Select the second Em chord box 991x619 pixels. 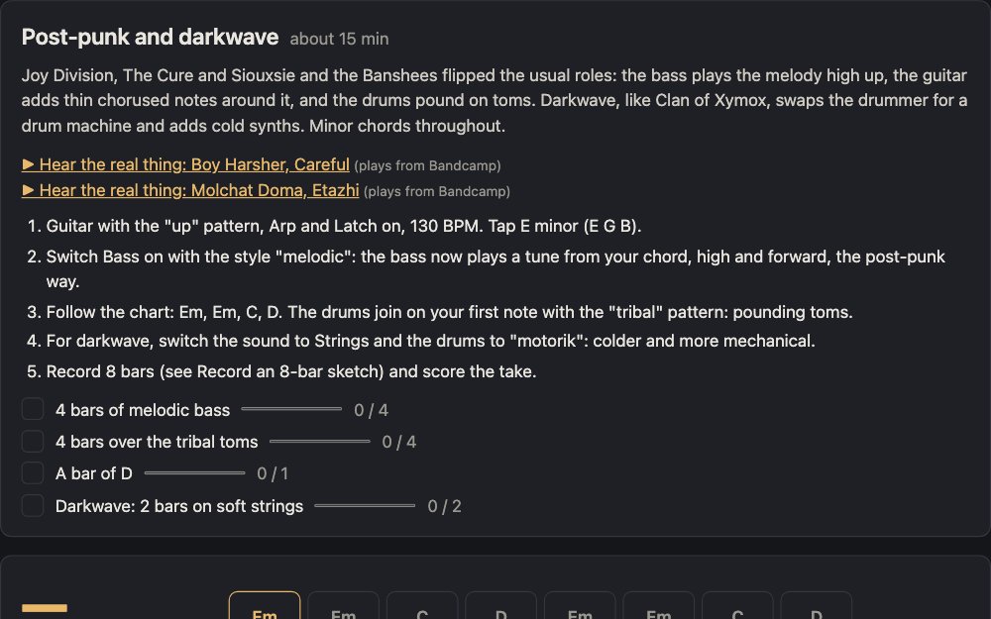(x=343, y=606)
